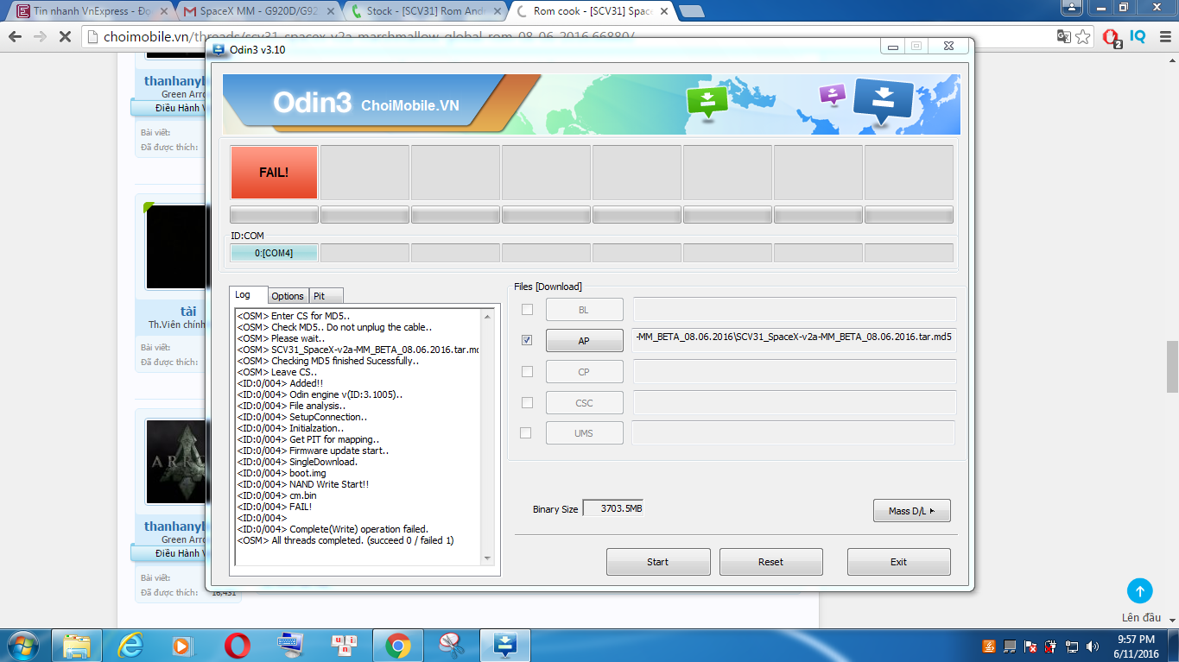Enable the CSC checkbox

[x=527, y=402]
